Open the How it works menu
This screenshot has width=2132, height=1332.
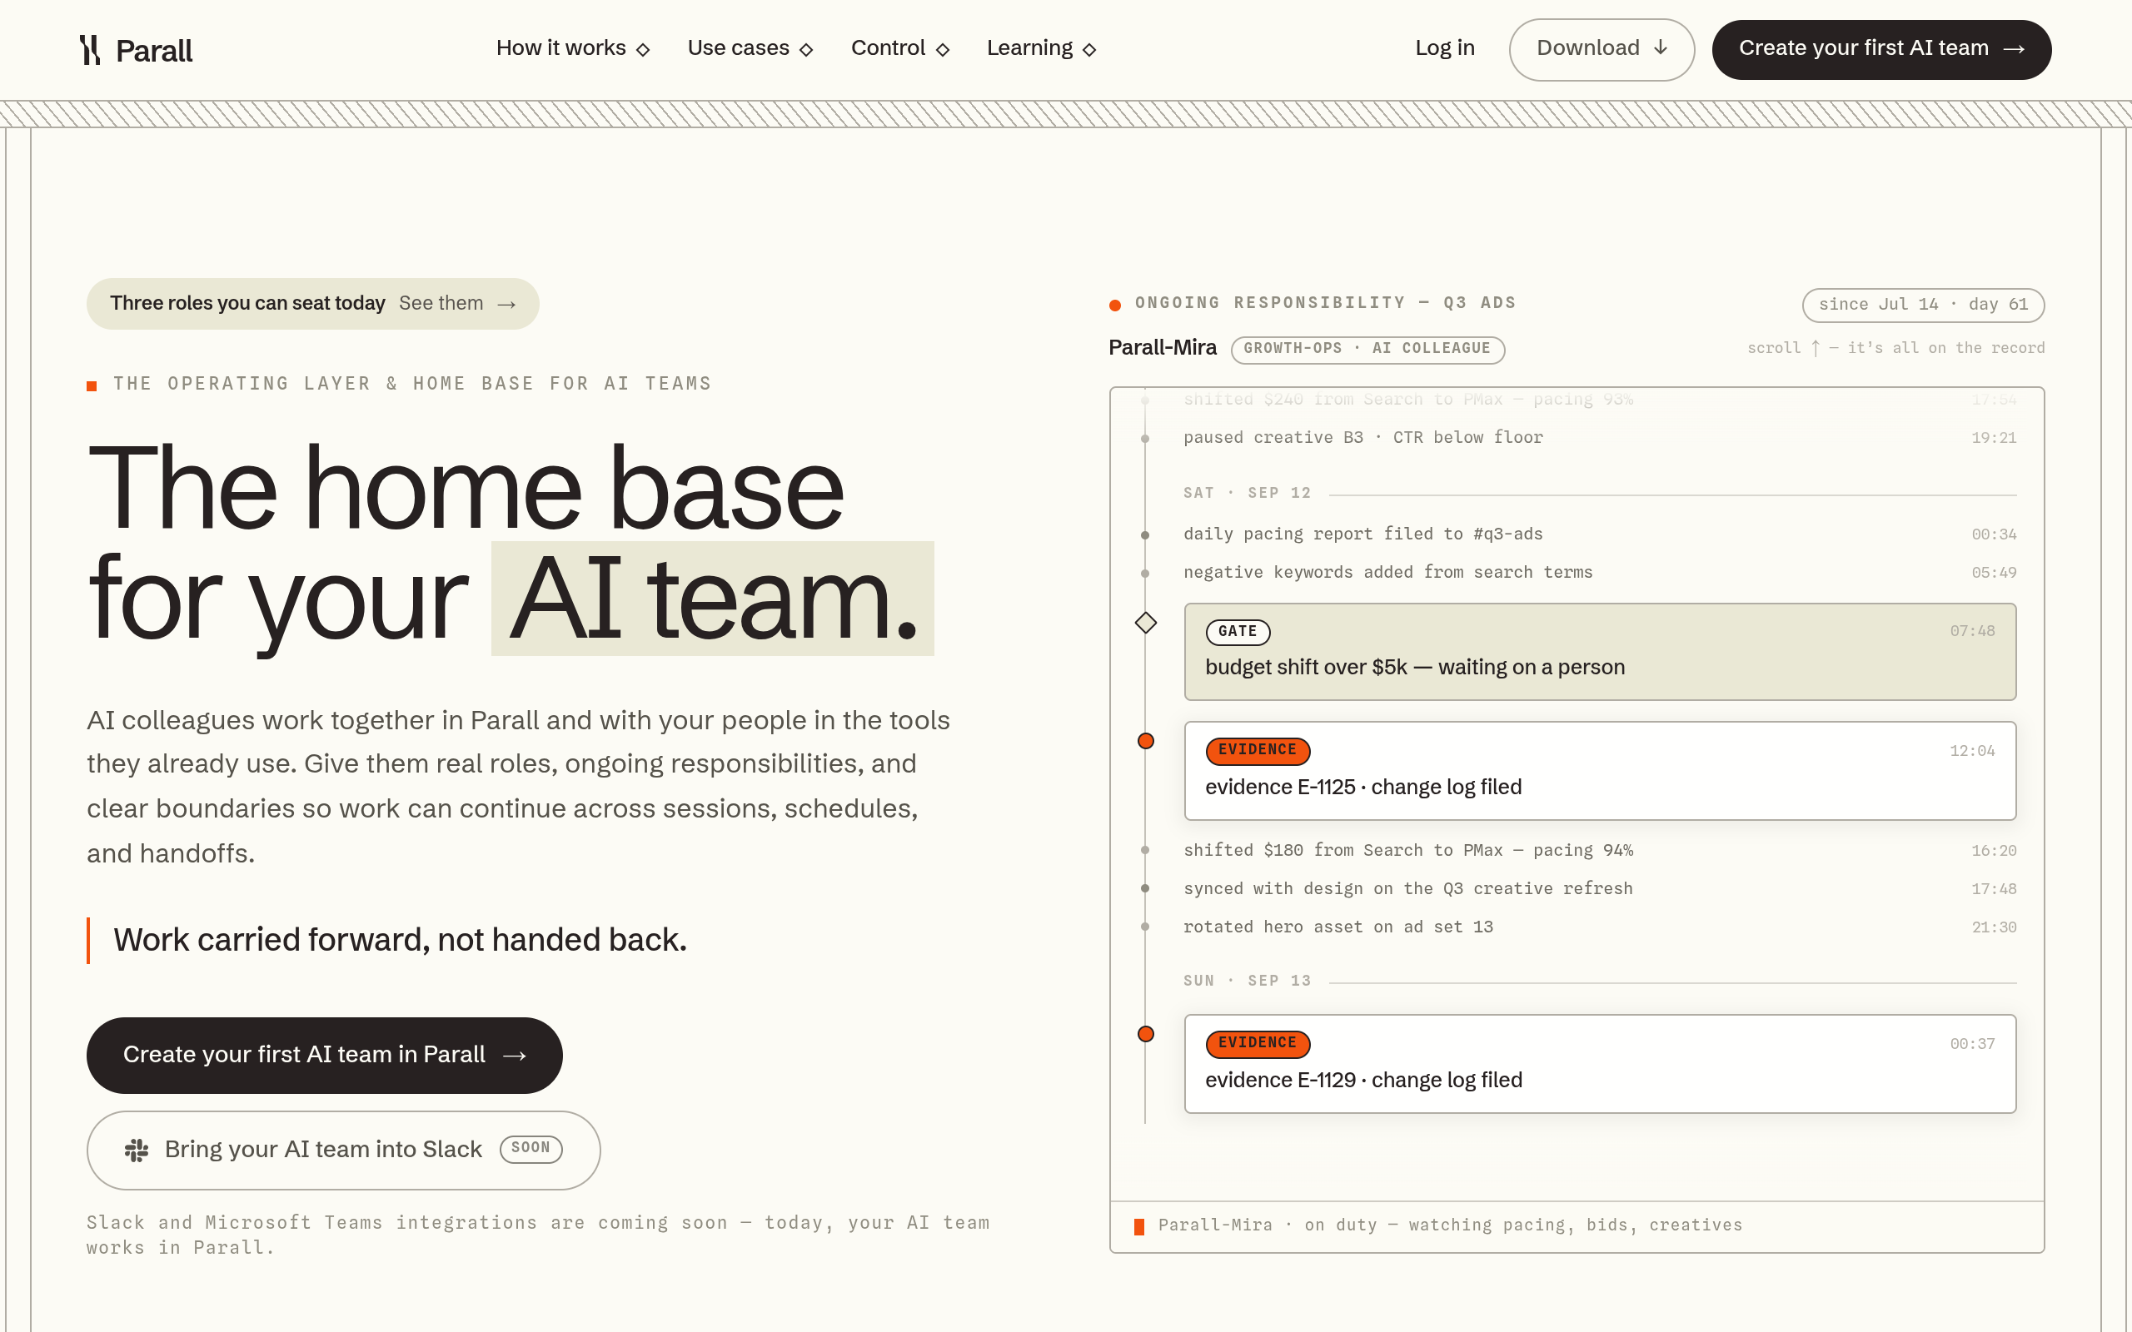pos(573,48)
